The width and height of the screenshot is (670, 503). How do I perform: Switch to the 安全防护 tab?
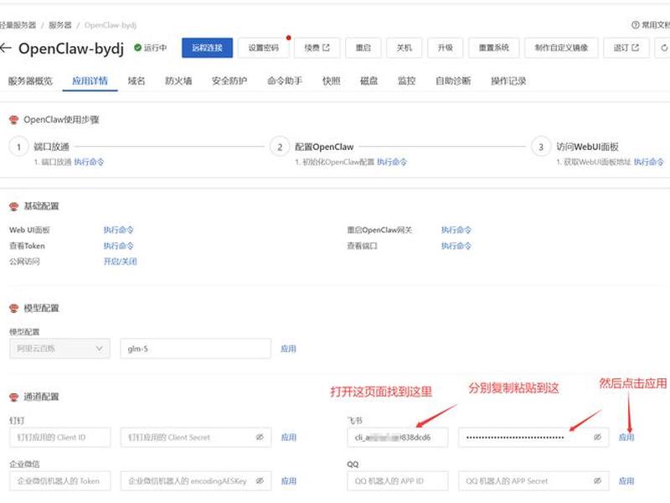[229, 80]
